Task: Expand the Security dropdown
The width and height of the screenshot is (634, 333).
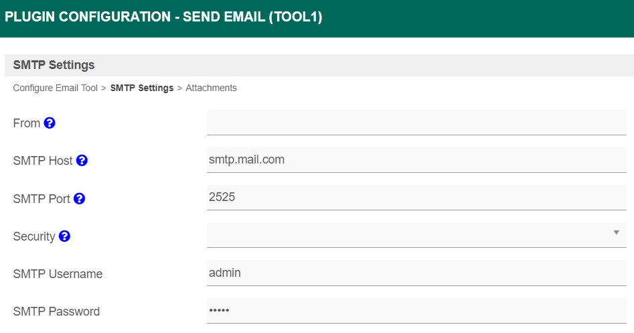Action: click(416, 235)
